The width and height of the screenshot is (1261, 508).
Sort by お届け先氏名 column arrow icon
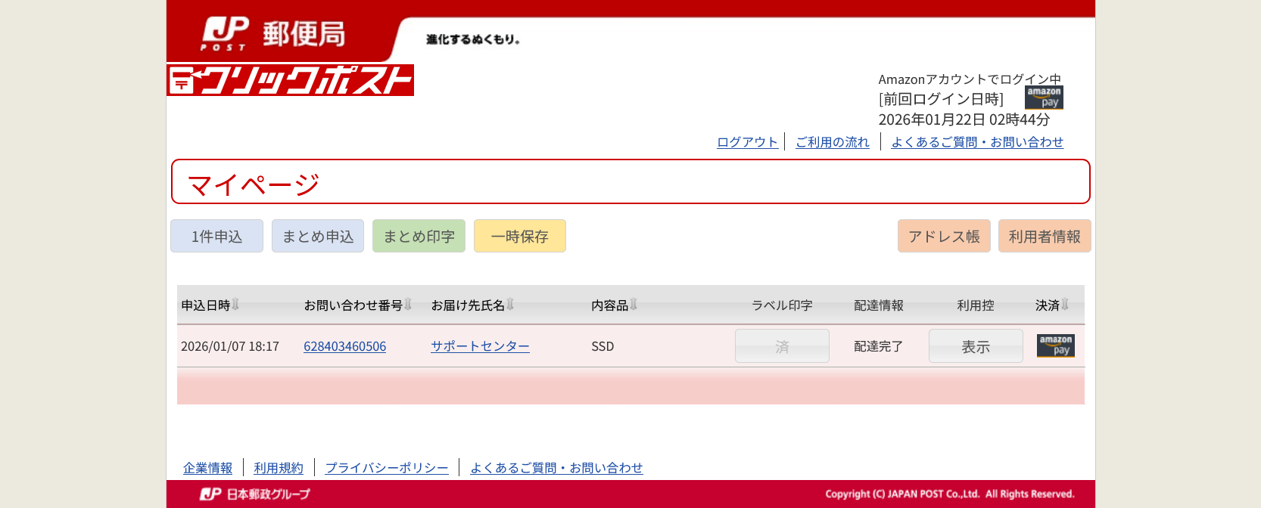click(x=510, y=304)
